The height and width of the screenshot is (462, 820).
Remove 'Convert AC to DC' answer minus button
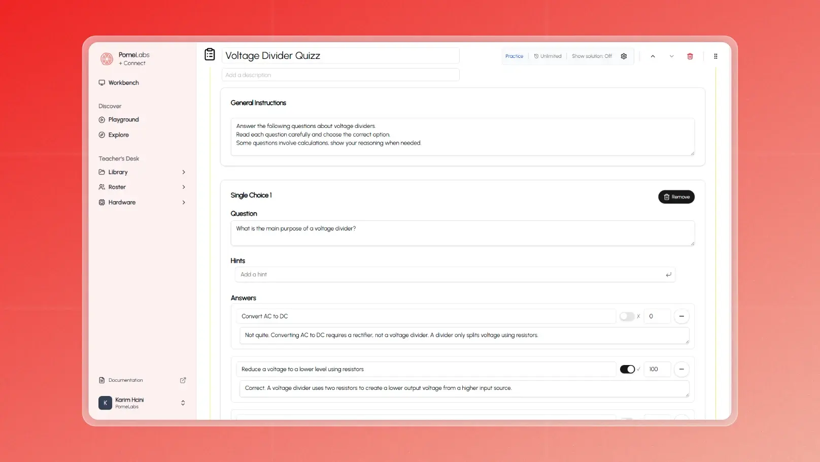coord(681,316)
